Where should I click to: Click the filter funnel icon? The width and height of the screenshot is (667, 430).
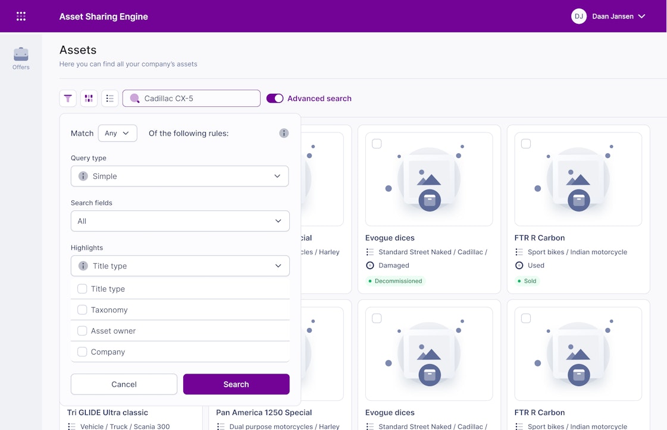click(68, 99)
